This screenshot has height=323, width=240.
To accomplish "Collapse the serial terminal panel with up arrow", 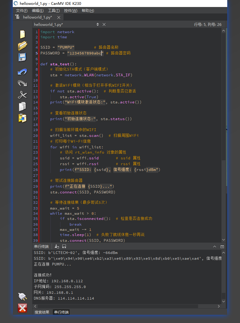I will click(215, 246).
